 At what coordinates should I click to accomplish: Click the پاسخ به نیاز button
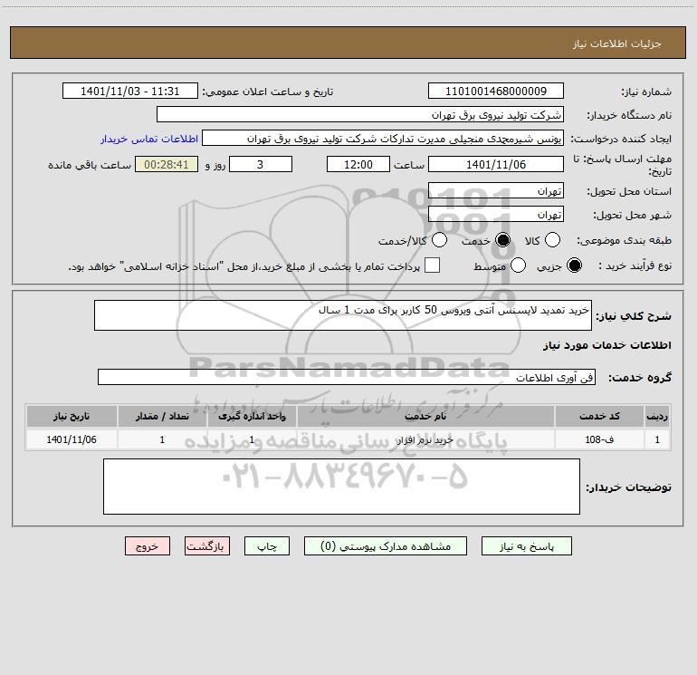(526, 546)
